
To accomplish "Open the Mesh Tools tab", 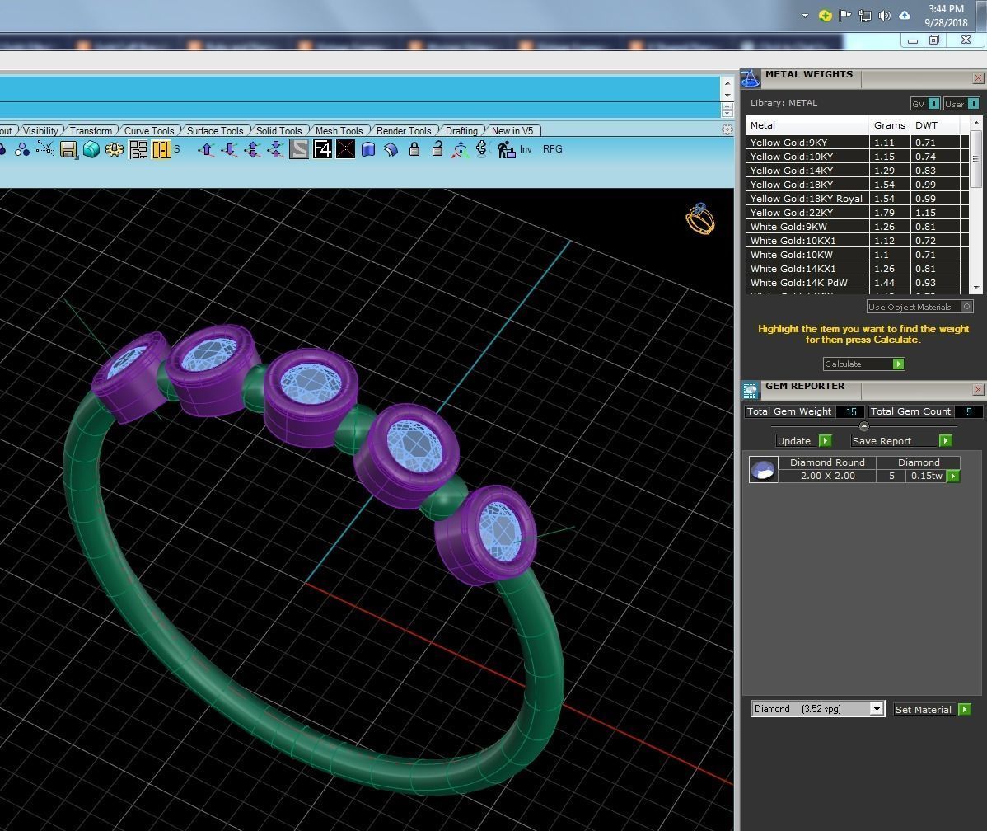I will click(x=339, y=131).
